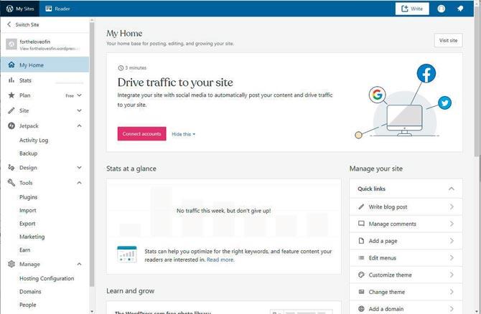Expand the Plan section chevron
This screenshot has height=314, width=481.
[x=79, y=95]
